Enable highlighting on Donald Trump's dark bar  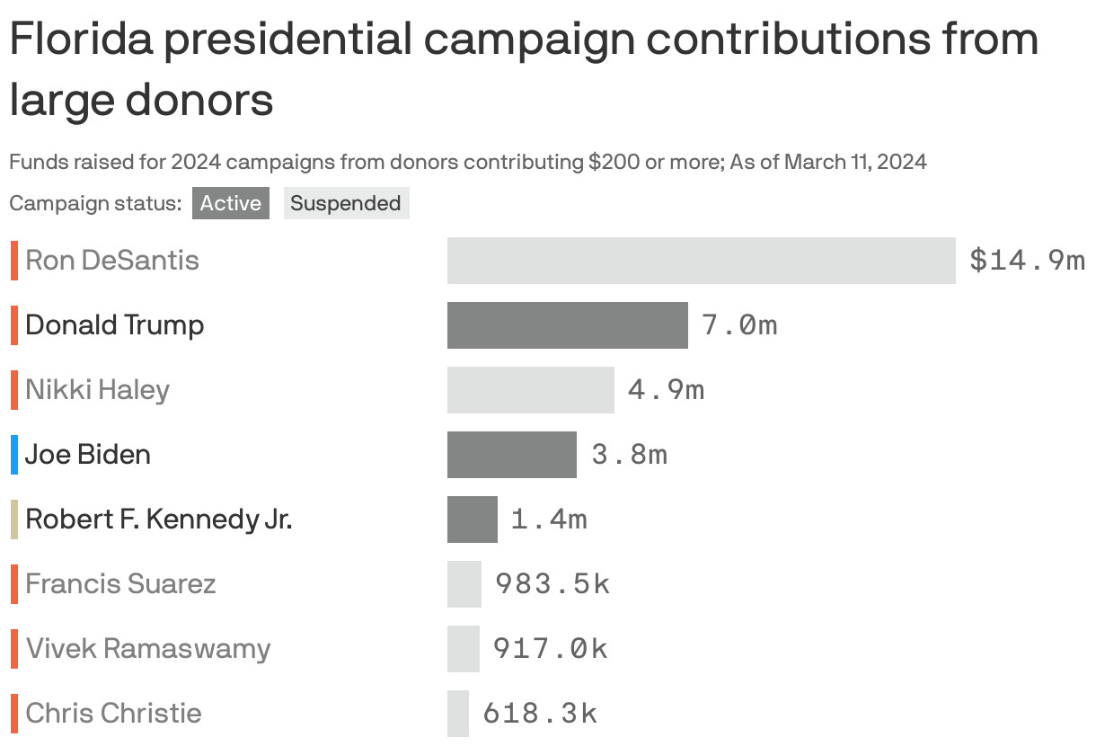[x=566, y=324]
